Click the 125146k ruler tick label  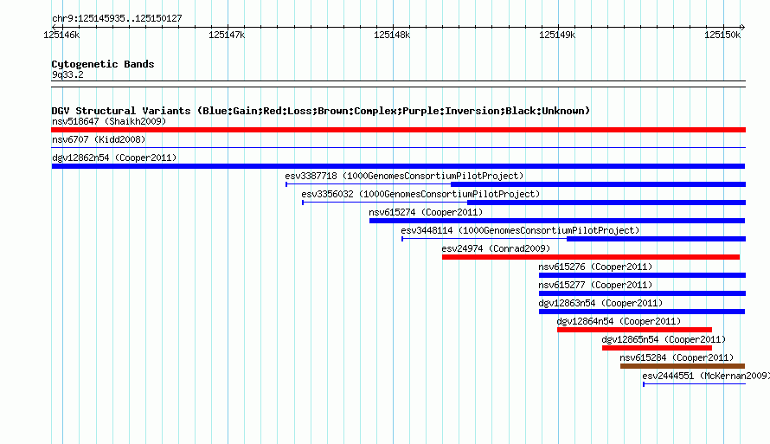coord(61,35)
